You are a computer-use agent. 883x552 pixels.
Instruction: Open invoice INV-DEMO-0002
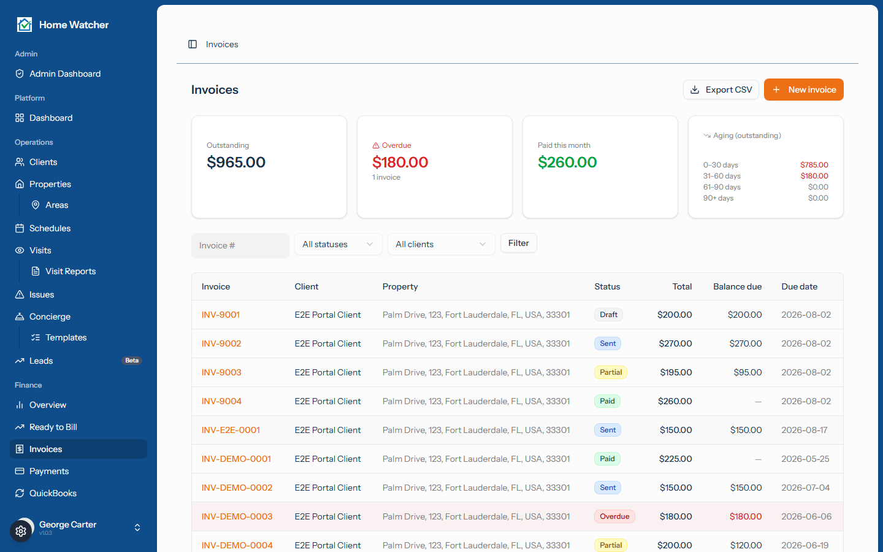tap(237, 488)
